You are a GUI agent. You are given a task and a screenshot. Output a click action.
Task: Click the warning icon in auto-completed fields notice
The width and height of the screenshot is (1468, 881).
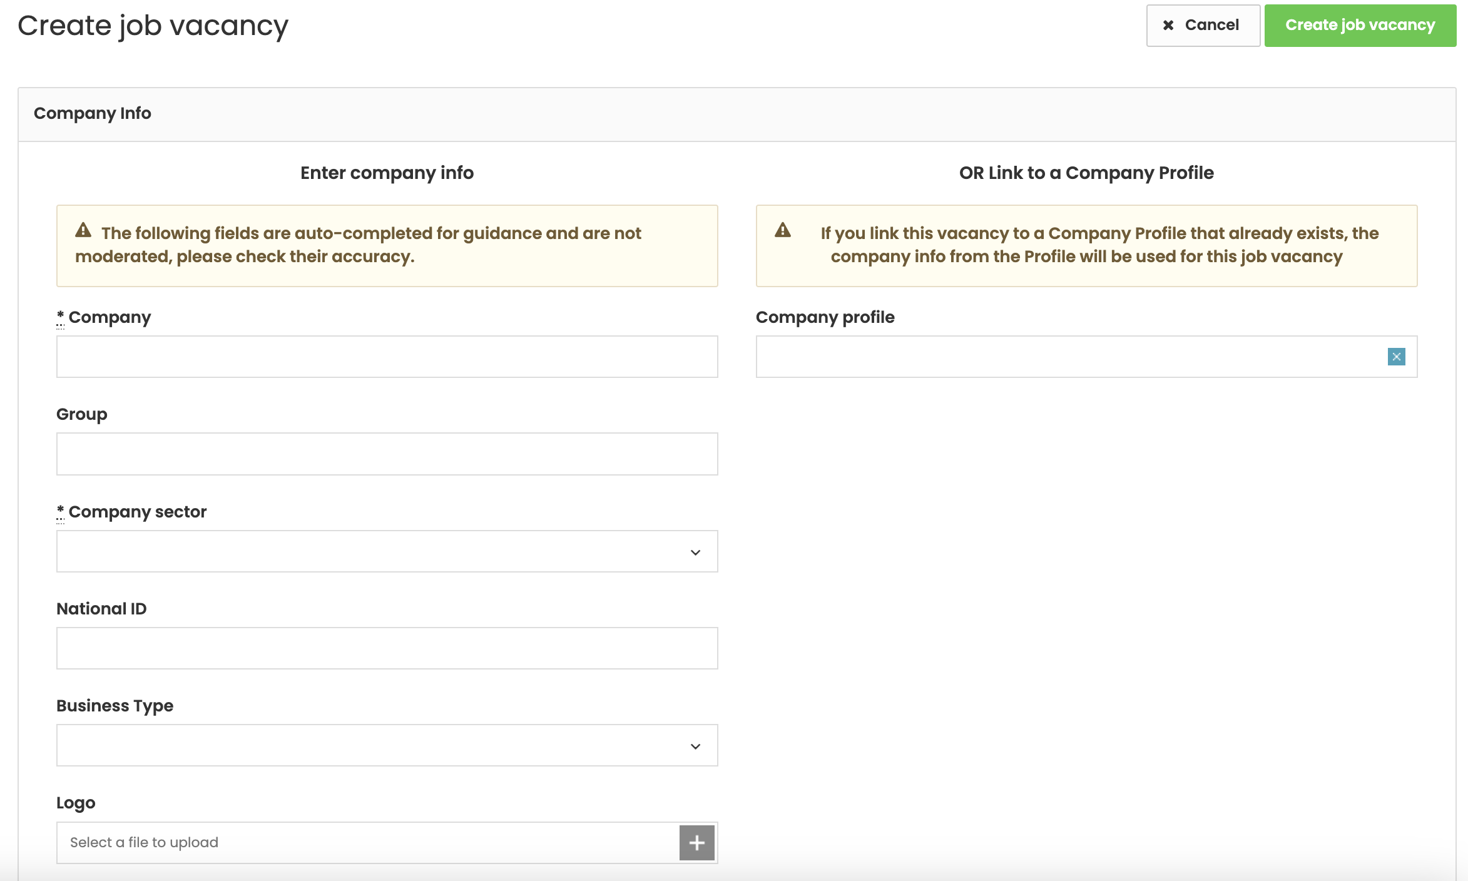tap(83, 230)
